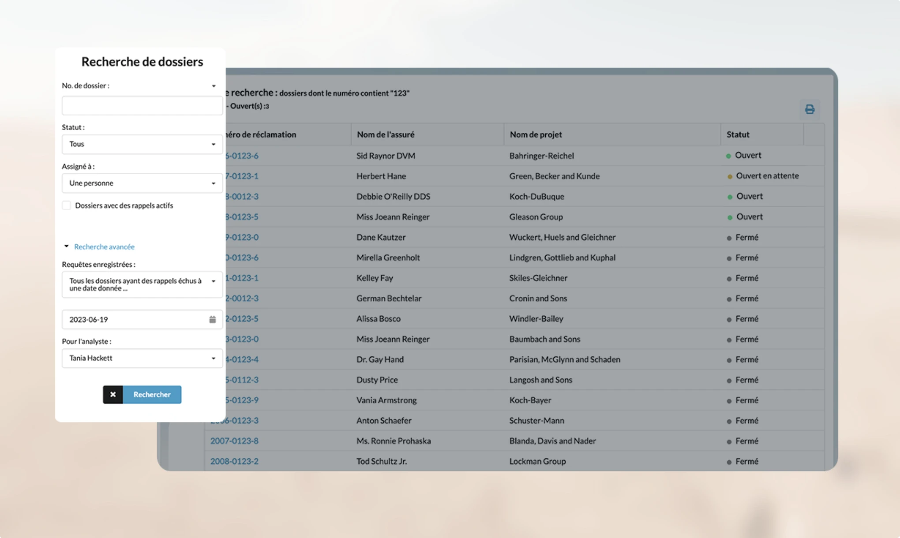The image size is (900, 538).
Task: Open the calendar date picker icon
Action: 212,319
